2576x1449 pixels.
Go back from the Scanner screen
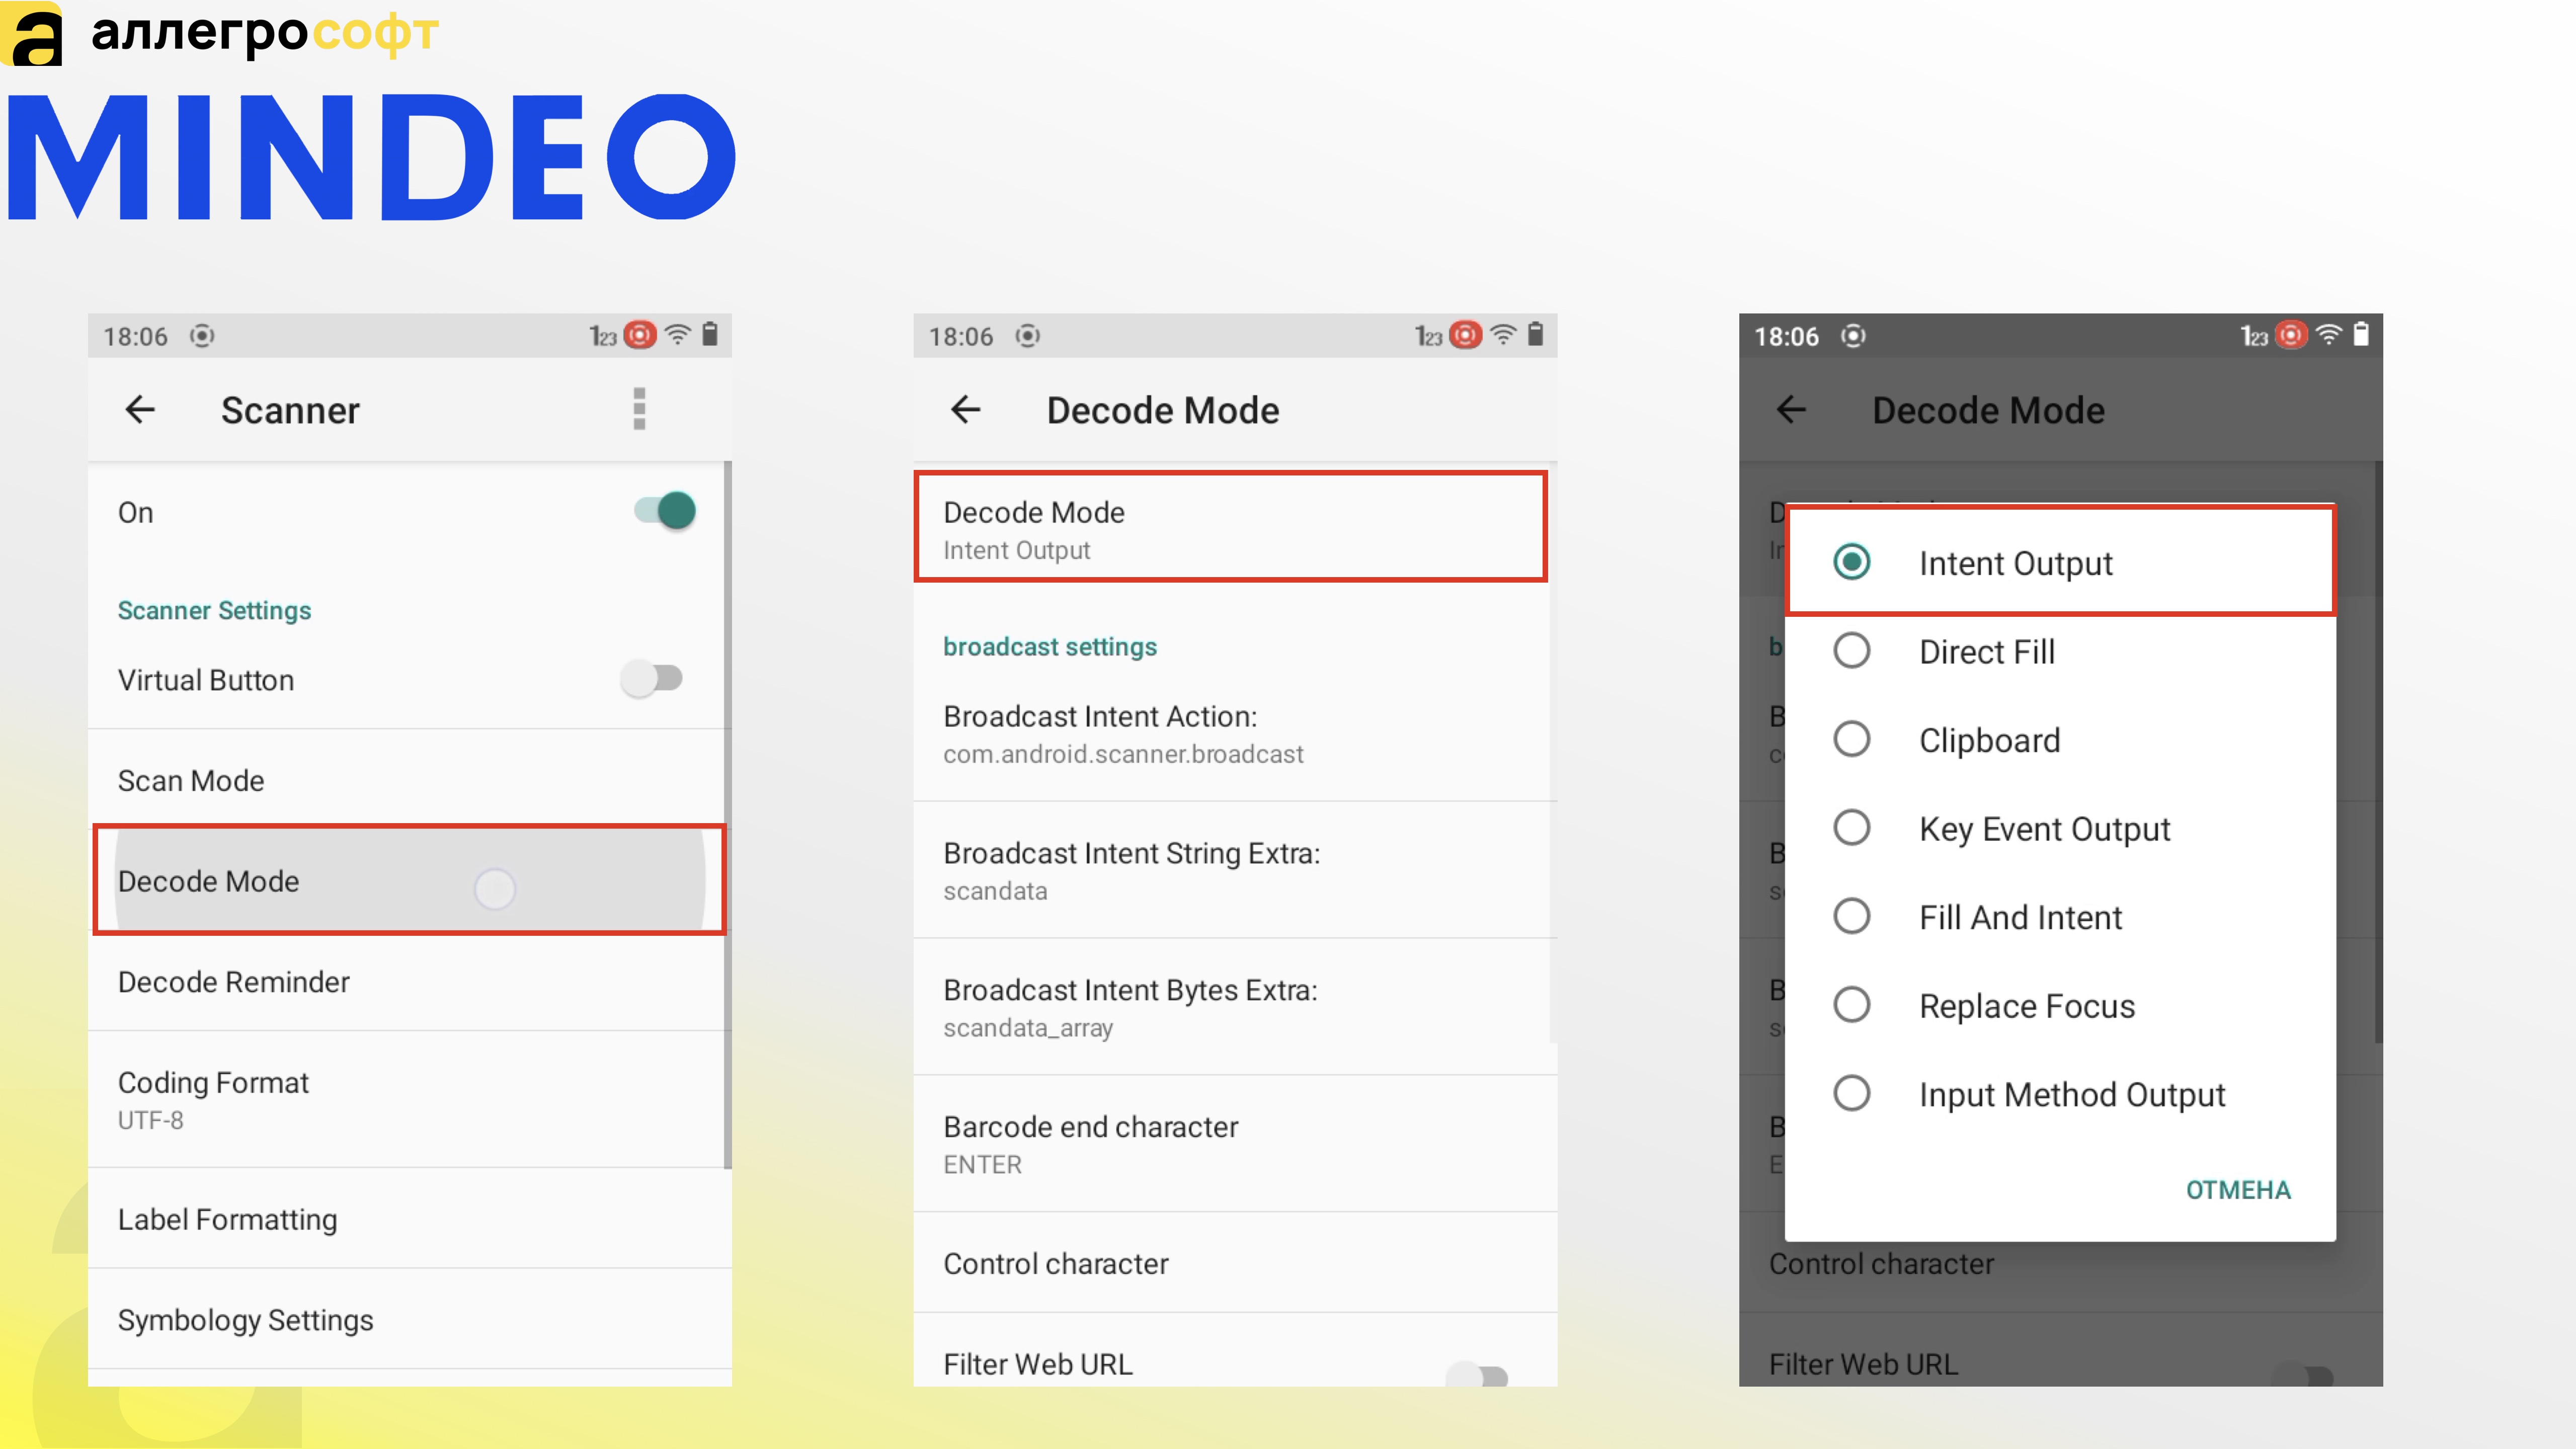[140, 409]
